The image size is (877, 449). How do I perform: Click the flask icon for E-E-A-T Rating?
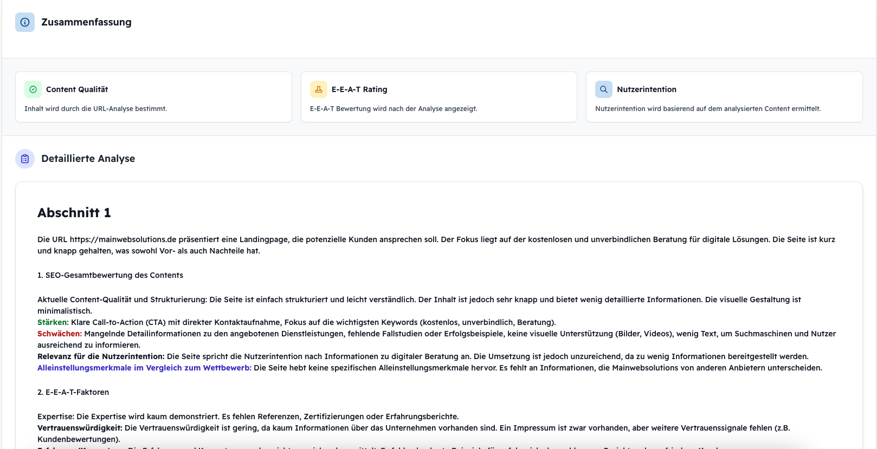[x=319, y=89]
